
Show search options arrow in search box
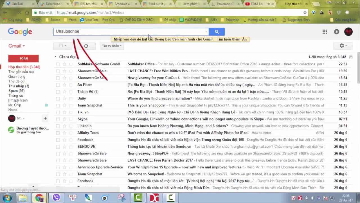tap(206, 32)
